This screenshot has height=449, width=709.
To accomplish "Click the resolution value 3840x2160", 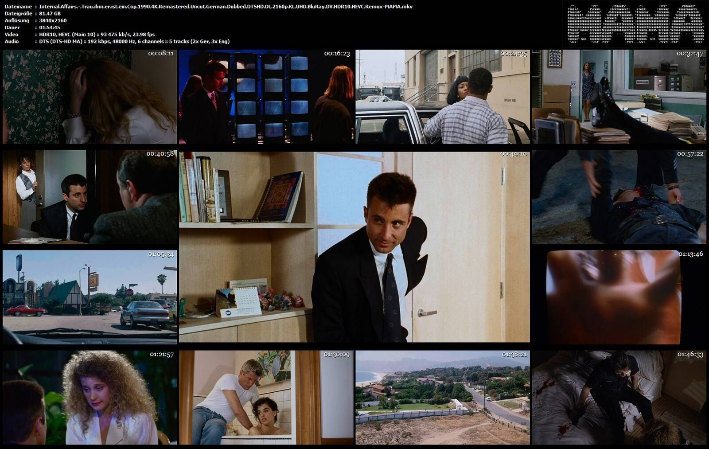I will pos(53,20).
